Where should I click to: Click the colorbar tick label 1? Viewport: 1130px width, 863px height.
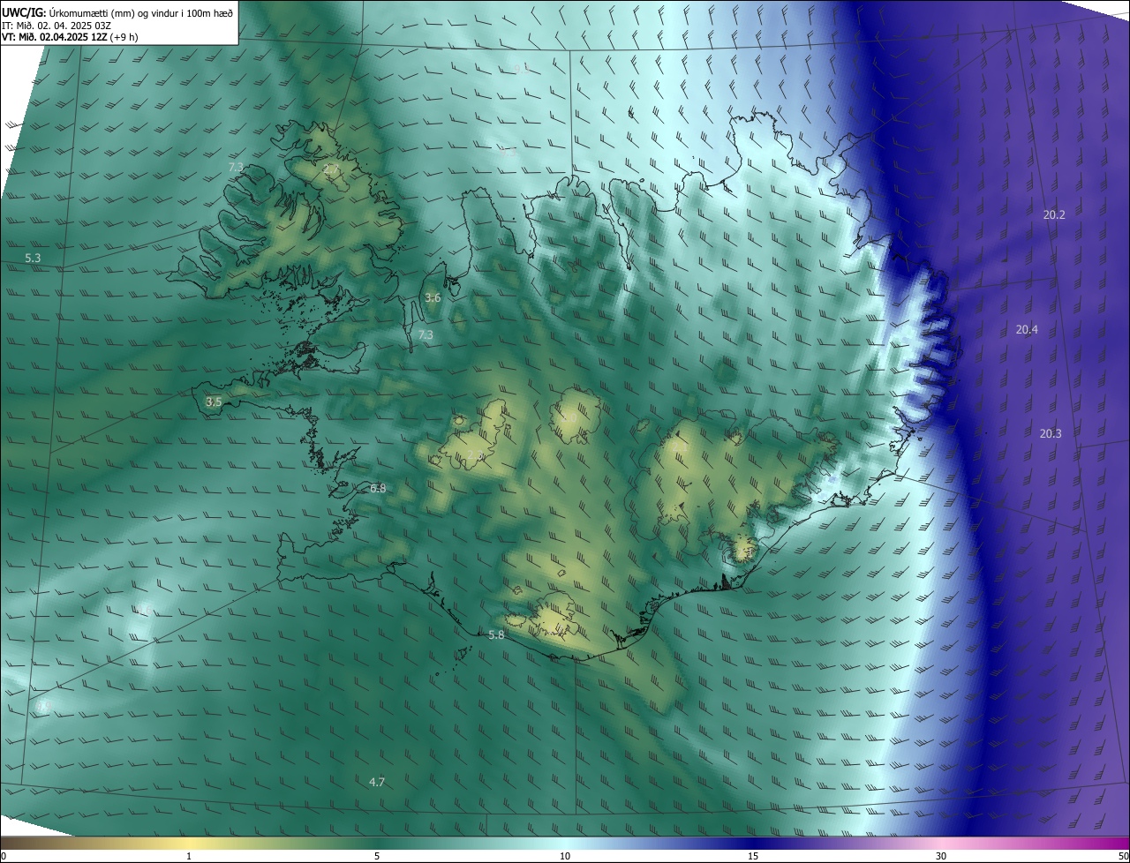pos(189,856)
